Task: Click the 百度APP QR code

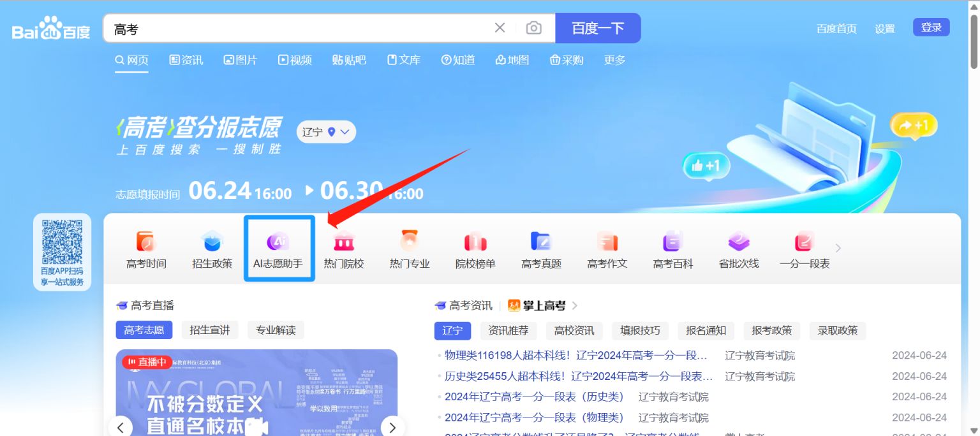Action: [63, 242]
